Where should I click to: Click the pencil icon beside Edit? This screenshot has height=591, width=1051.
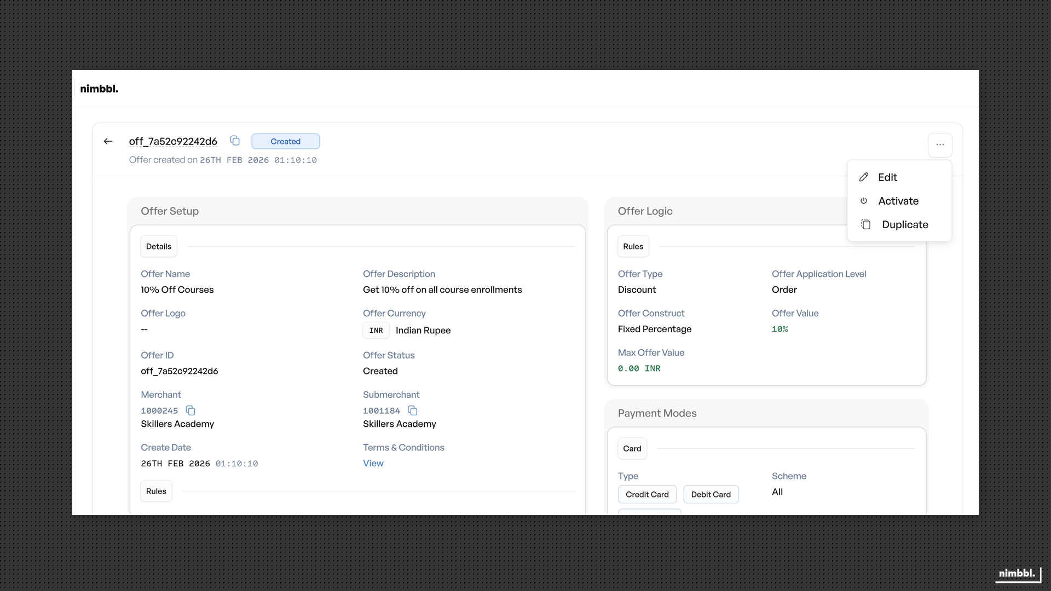click(x=864, y=177)
